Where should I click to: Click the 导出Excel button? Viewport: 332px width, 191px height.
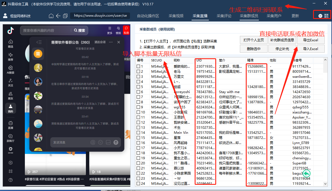[x=311, y=40]
